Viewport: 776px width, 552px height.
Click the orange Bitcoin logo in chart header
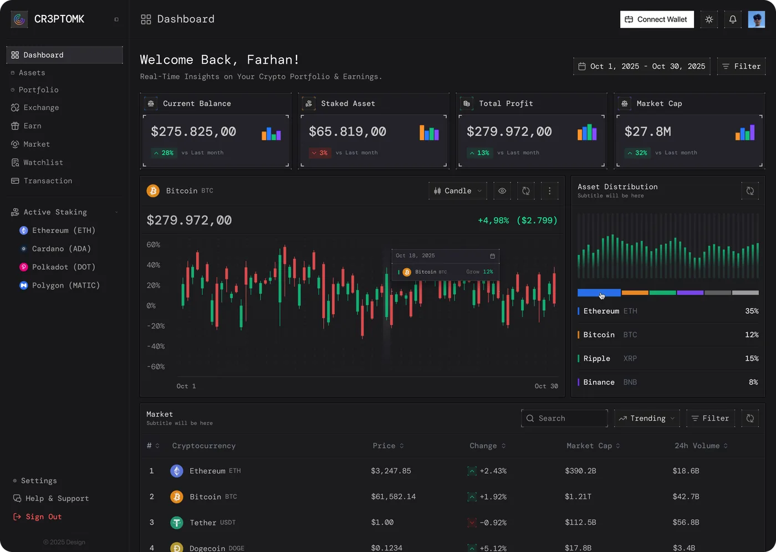click(x=153, y=191)
